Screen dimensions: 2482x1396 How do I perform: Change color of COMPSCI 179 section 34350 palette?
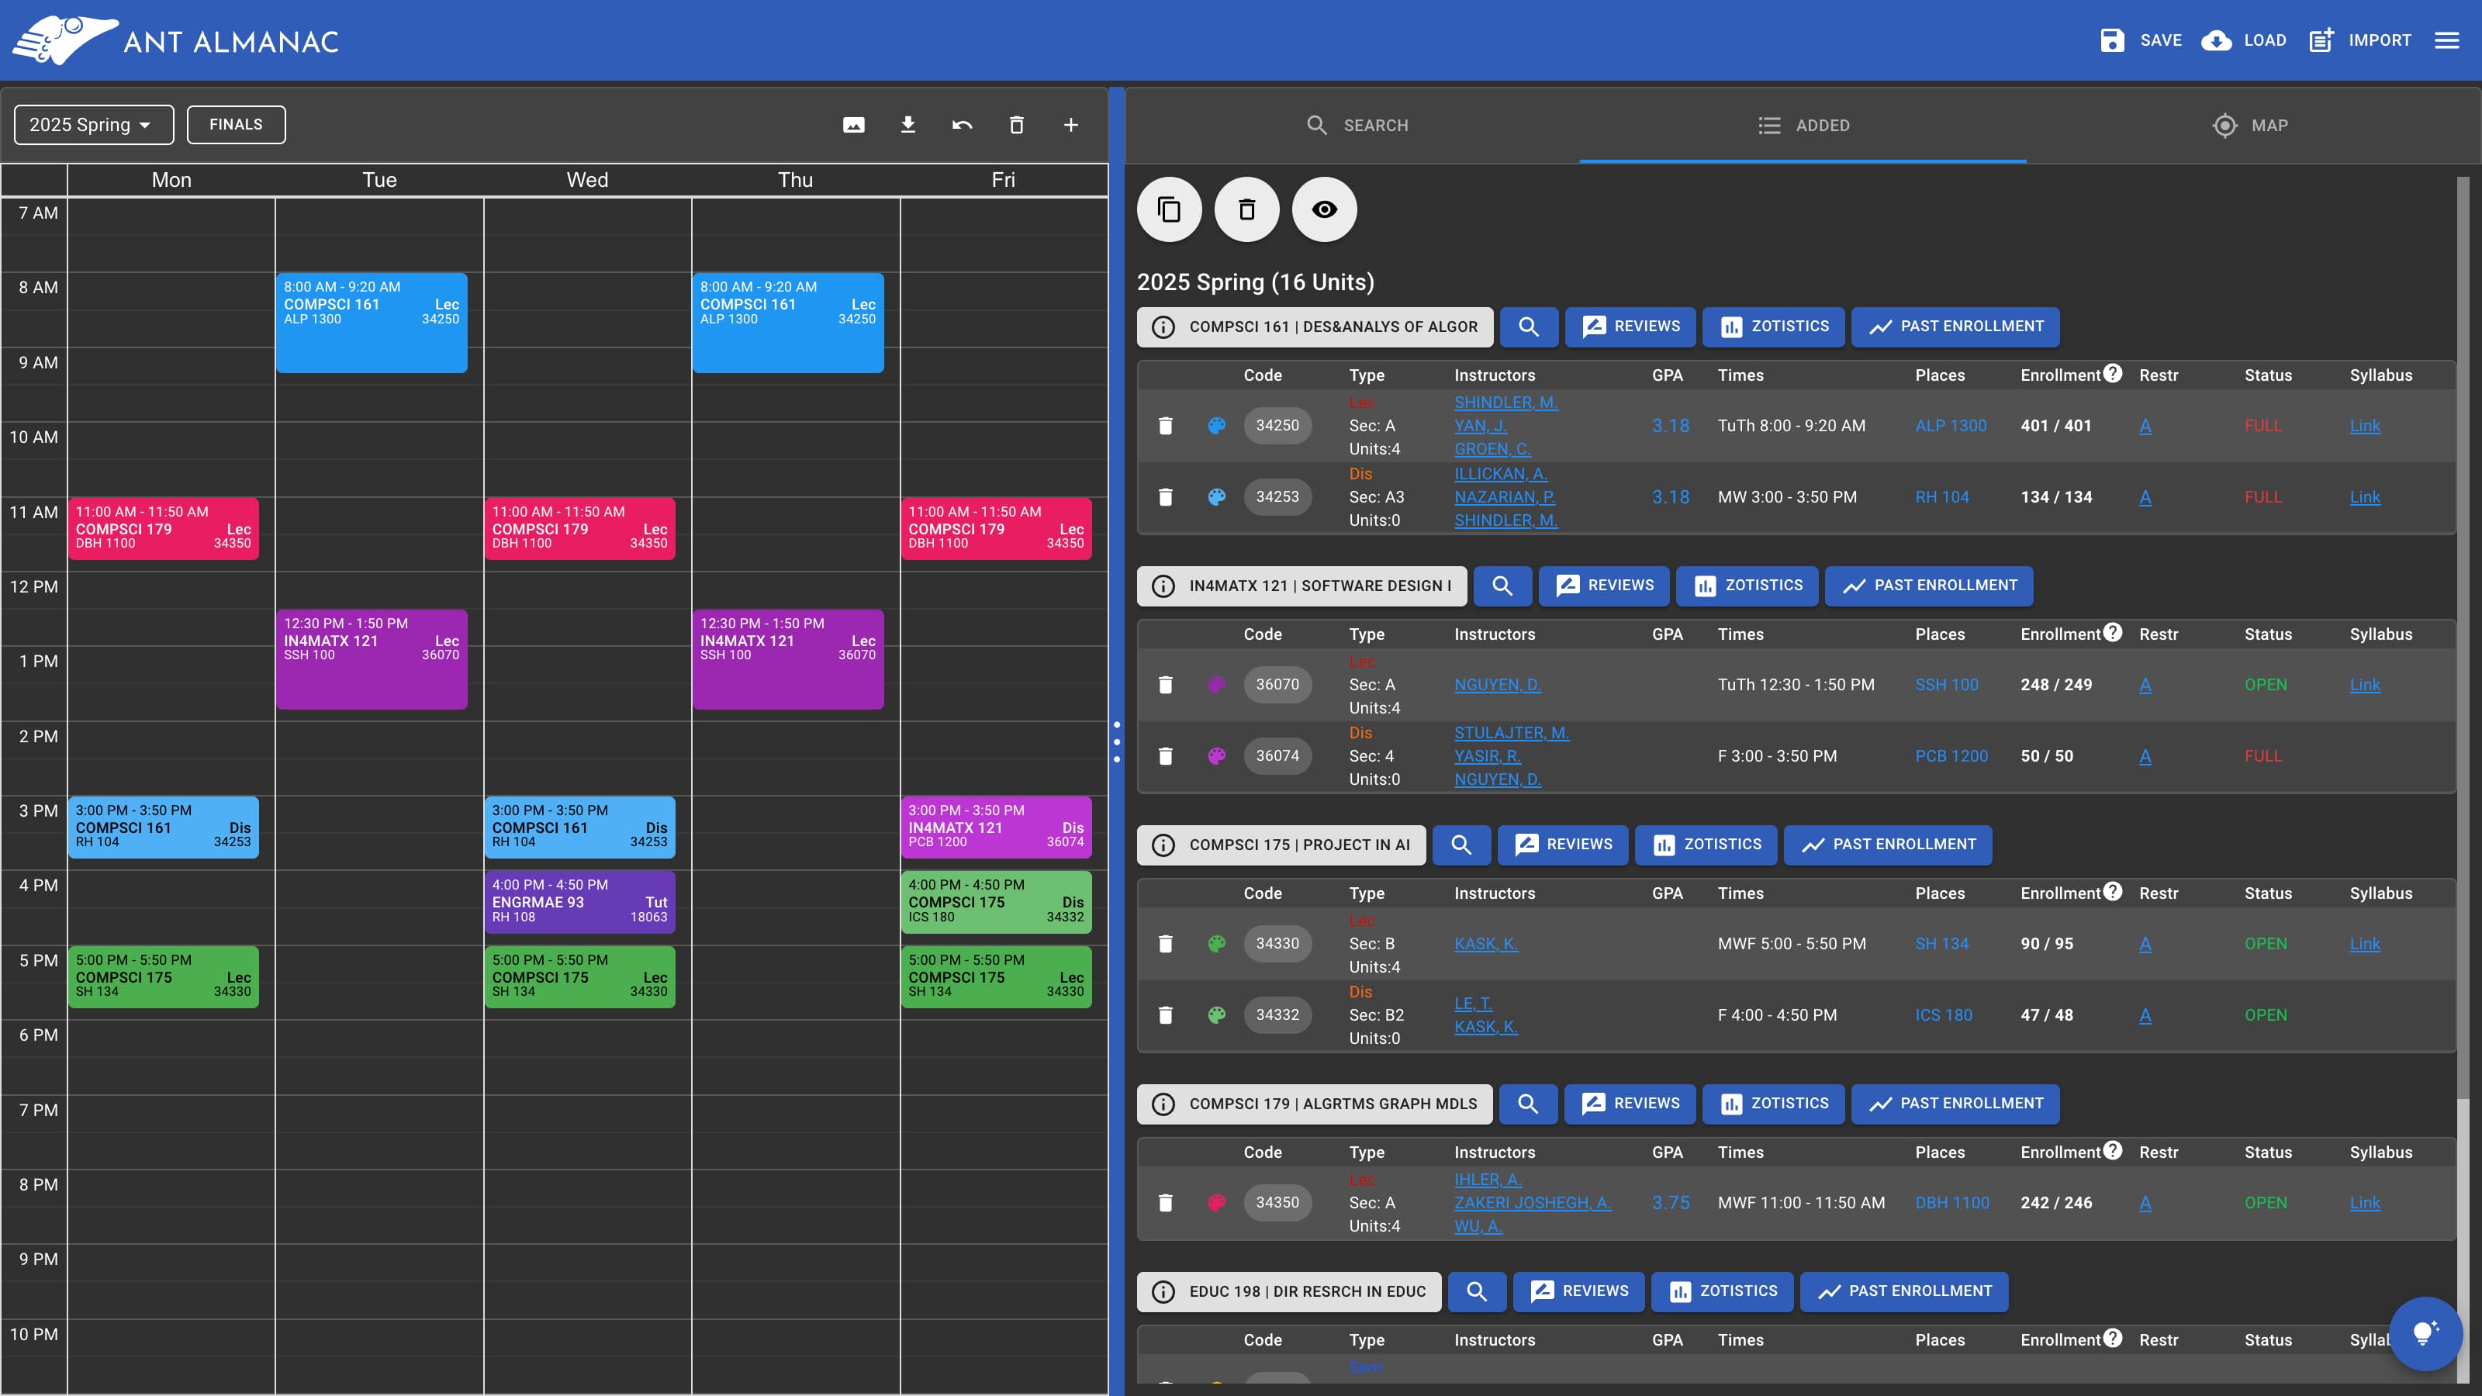[1217, 1202]
